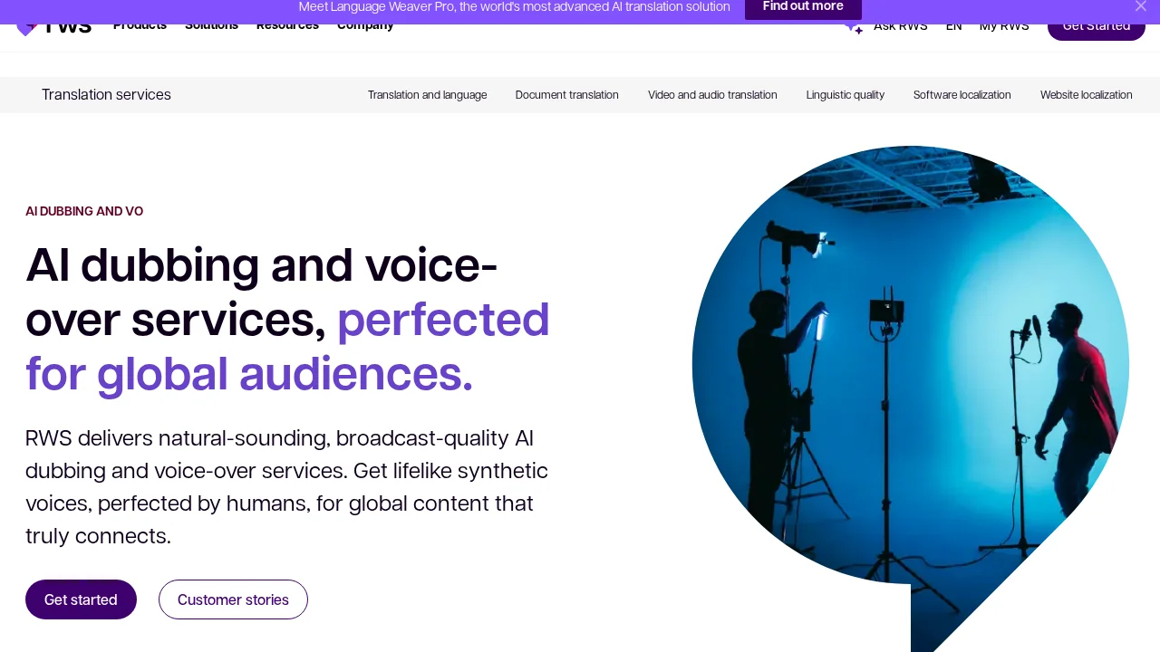Viewport: 1160px width, 652px height.
Task: Open the EN language selector
Action: tap(953, 27)
